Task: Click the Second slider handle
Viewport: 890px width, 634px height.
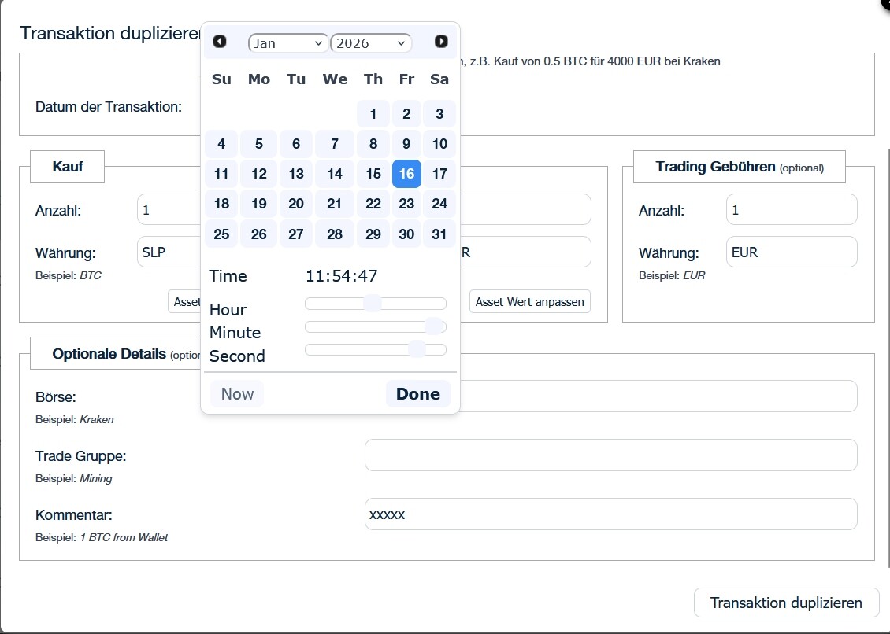Action: coord(417,349)
